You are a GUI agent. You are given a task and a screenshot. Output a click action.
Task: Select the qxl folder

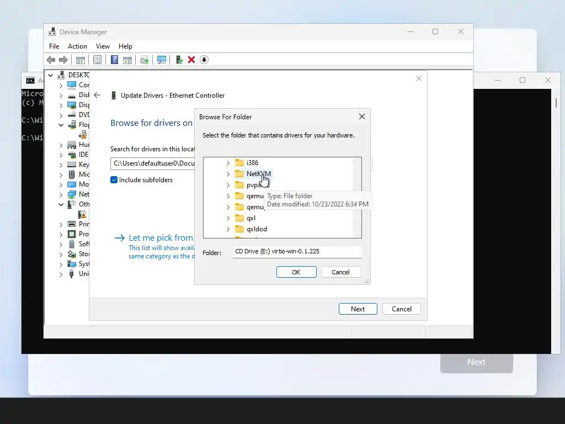(251, 218)
